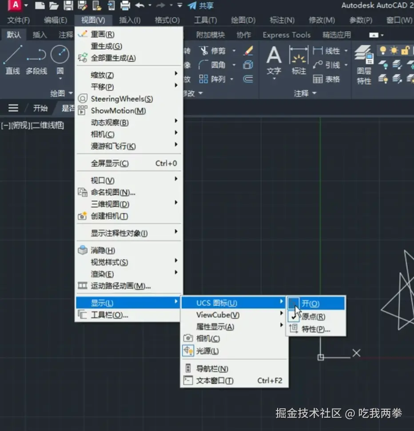Select the Leader tool

[x=326, y=65]
